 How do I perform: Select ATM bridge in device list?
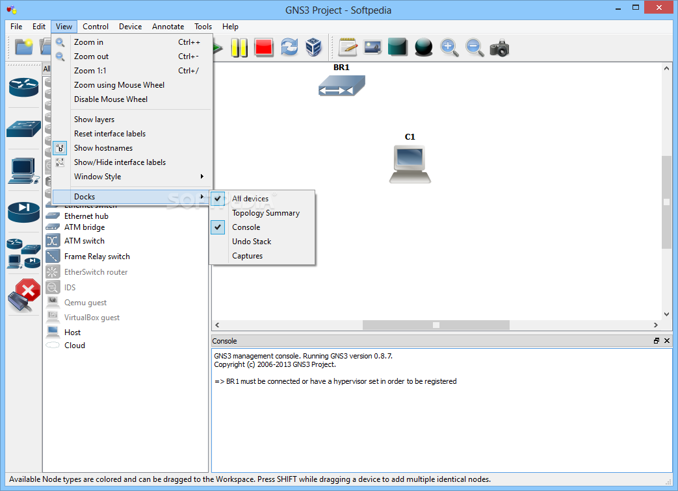pyautogui.click(x=85, y=227)
